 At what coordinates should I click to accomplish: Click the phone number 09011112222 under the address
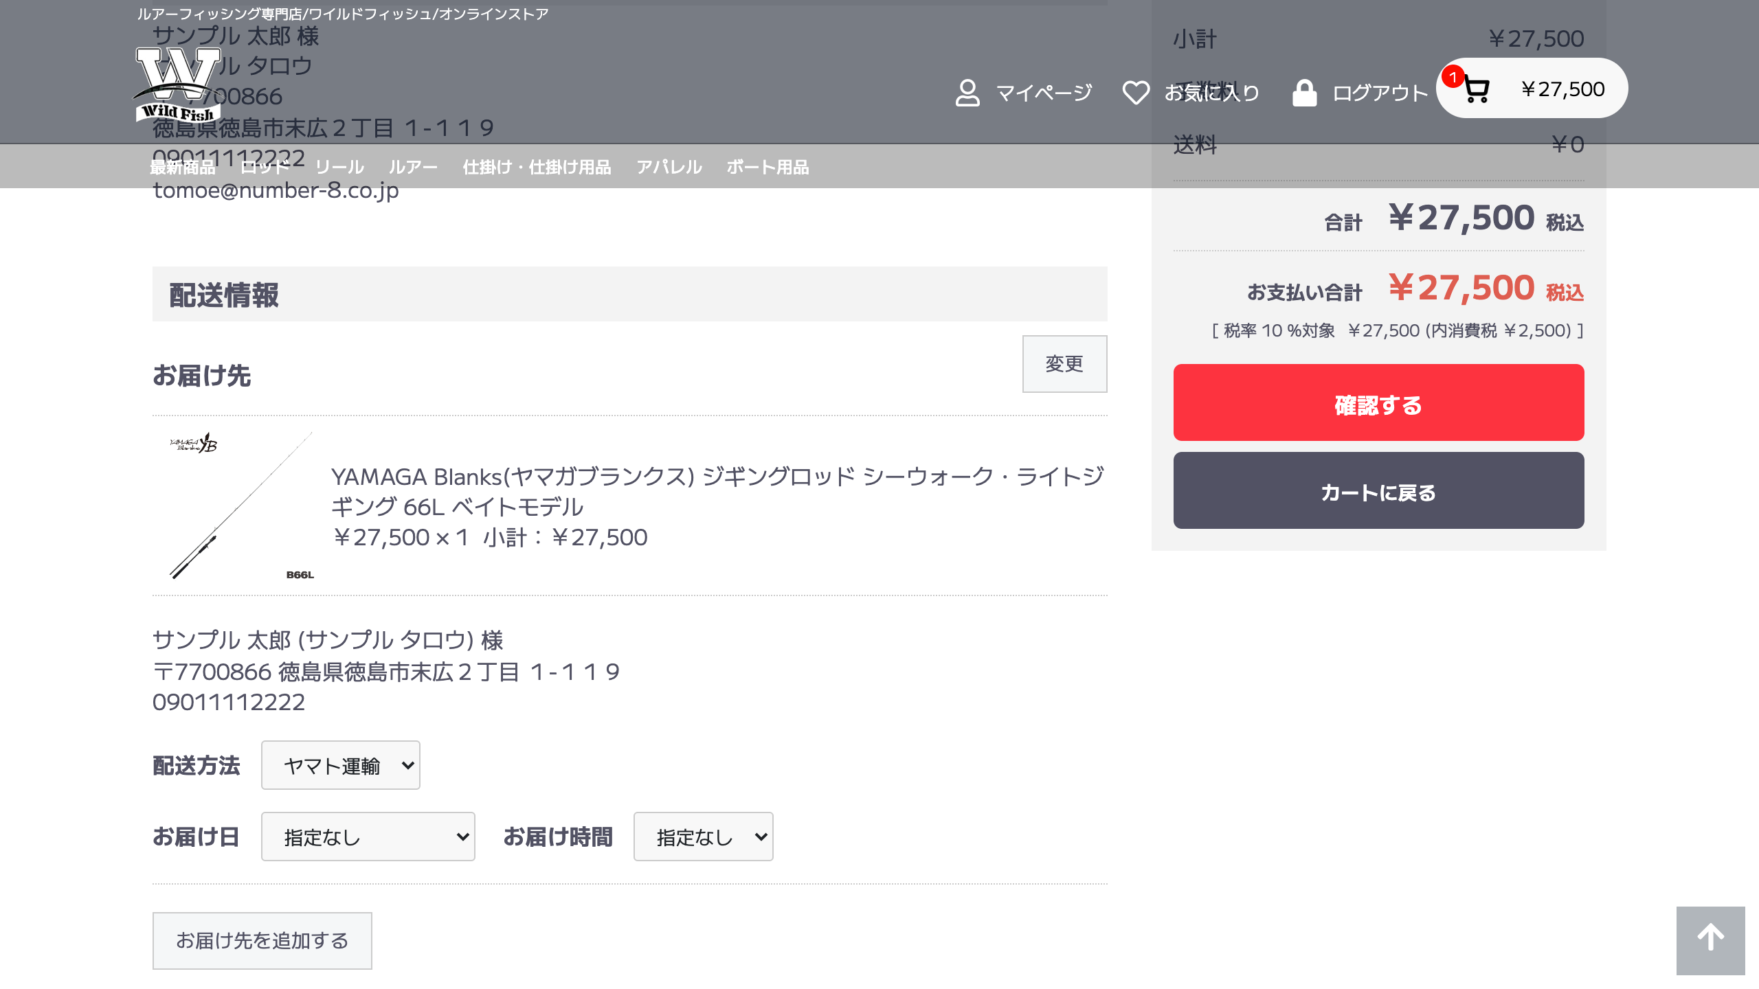(x=229, y=702)
